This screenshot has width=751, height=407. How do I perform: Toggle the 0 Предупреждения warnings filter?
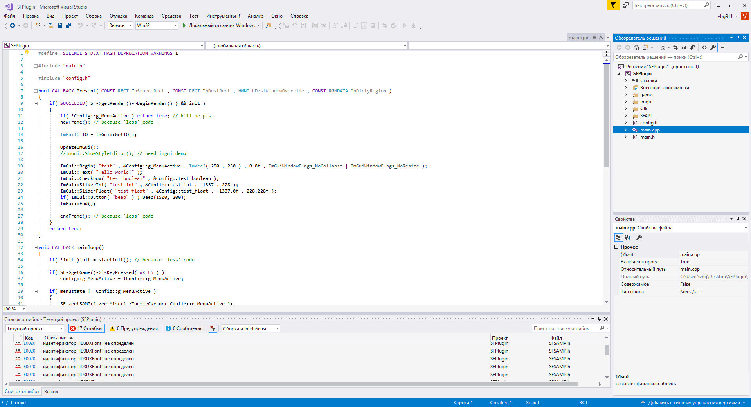pyautogui.click(x=134, y=328)
